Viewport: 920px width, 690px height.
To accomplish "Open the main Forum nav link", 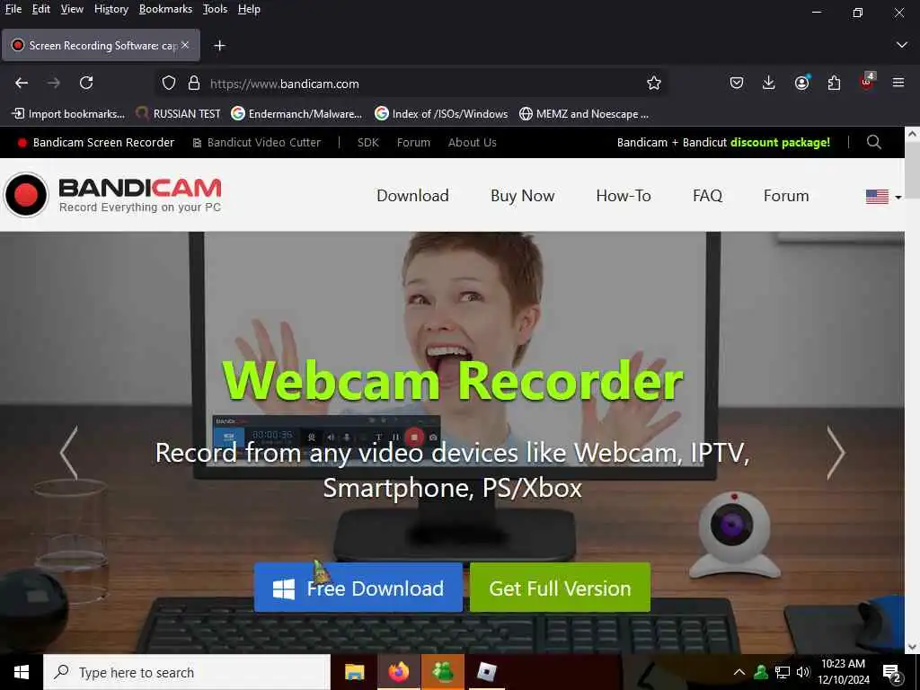I will (x=786, y=196).
